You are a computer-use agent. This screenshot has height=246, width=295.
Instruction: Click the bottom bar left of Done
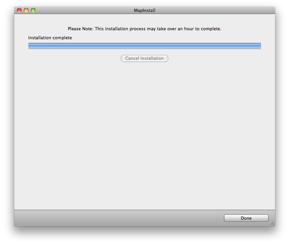pyautogui.click(x=116, y=218)
